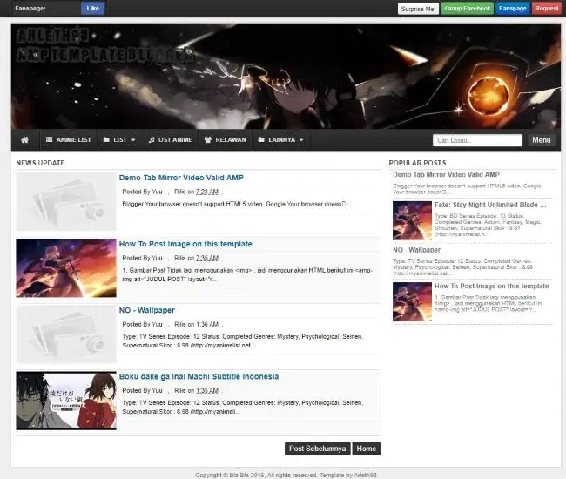Open NO - Wallpaper news title
The image size is (566, 479).
click(147, 310)
